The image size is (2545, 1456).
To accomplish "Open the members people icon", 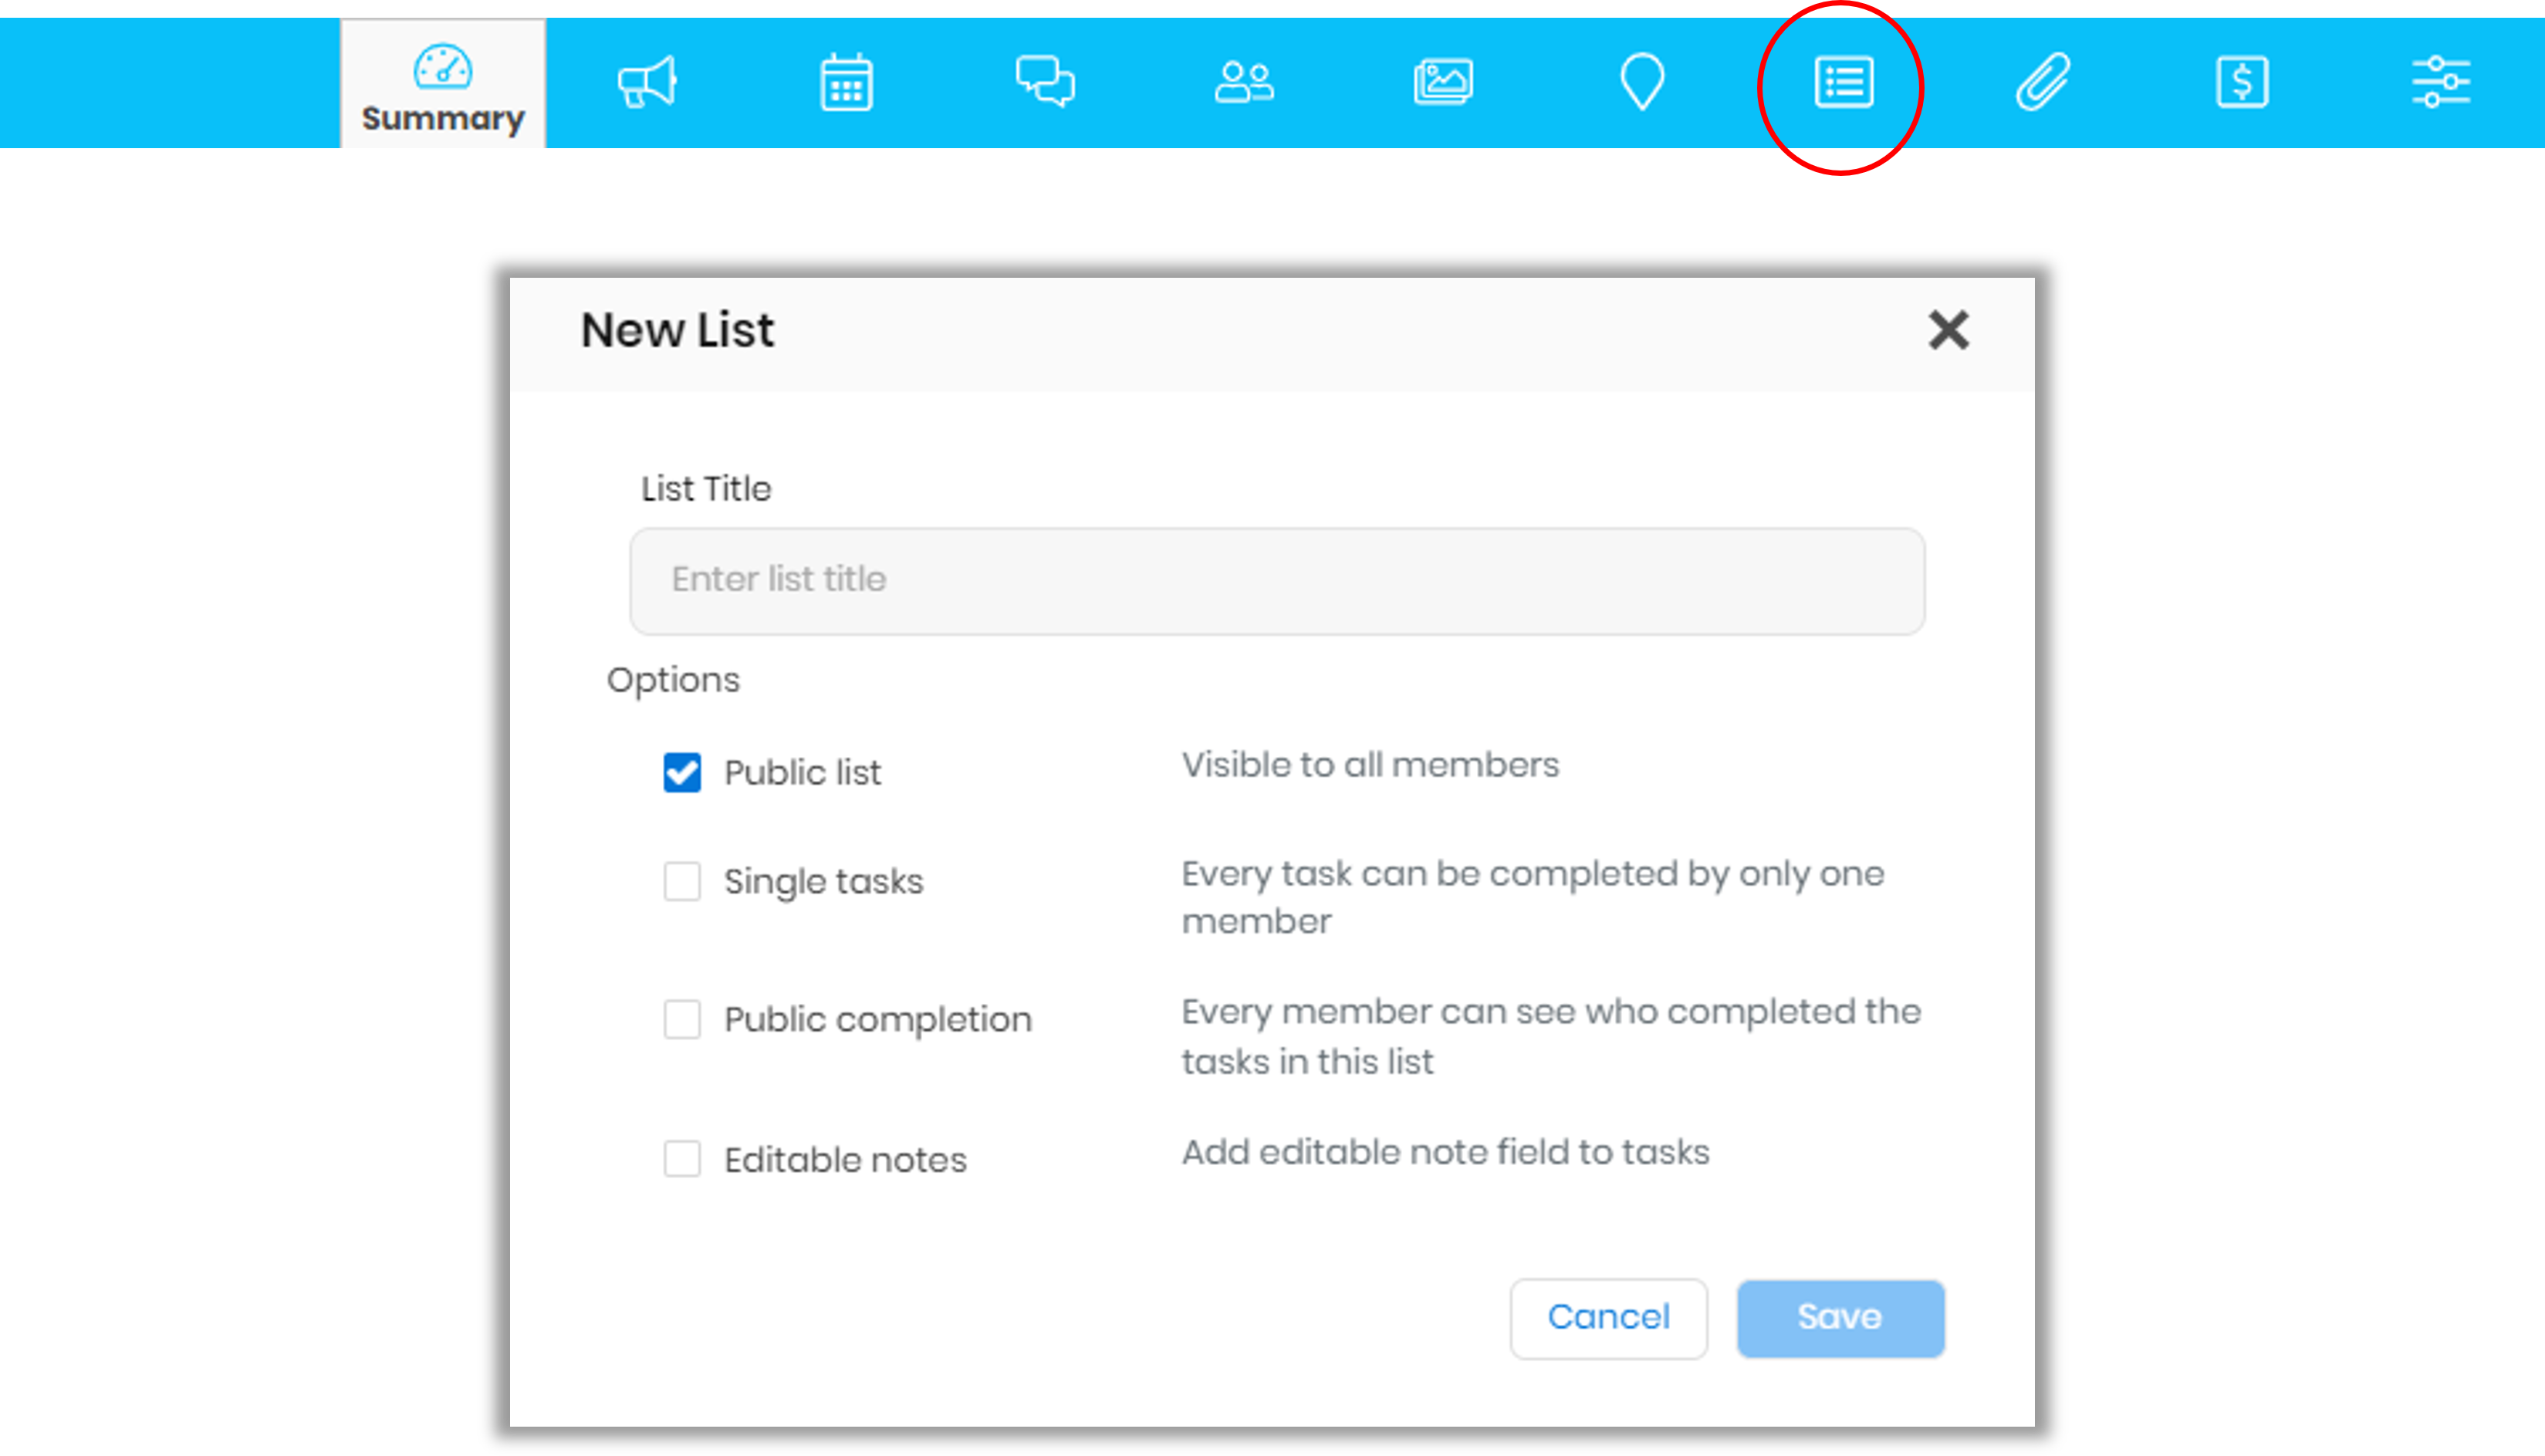I will pos(1244,82).
